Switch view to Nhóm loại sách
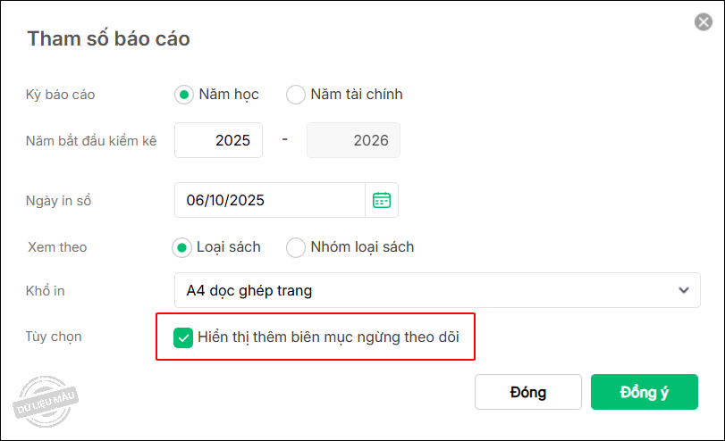This screenshot has width=725, height=441. [x=296, y=247]
